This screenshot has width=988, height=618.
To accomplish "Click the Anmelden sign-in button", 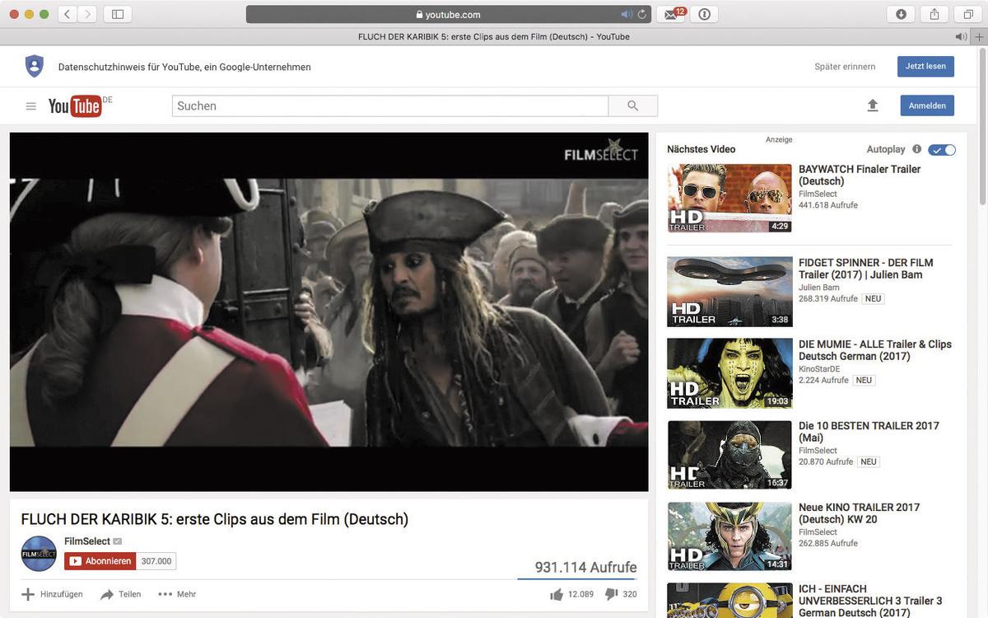I will pos(927,105).
